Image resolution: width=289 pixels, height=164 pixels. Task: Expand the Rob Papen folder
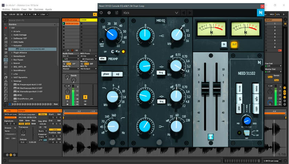[x=12, y=60]
